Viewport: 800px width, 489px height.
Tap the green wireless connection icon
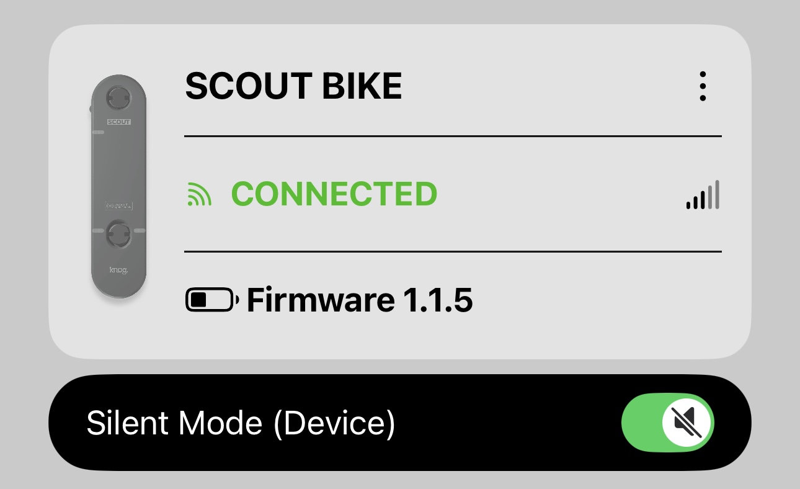199,195
